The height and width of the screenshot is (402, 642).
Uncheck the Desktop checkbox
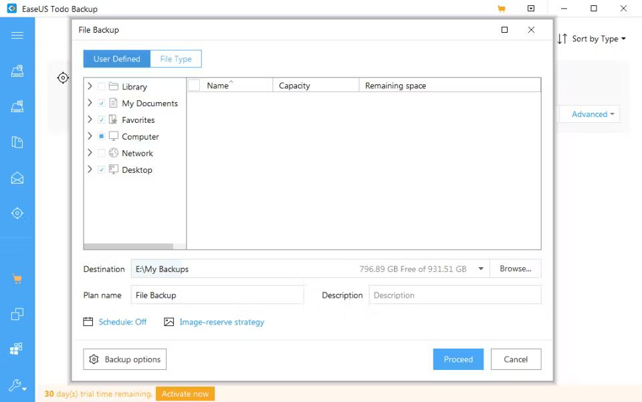pyautogui.click(x=102, y=170)
